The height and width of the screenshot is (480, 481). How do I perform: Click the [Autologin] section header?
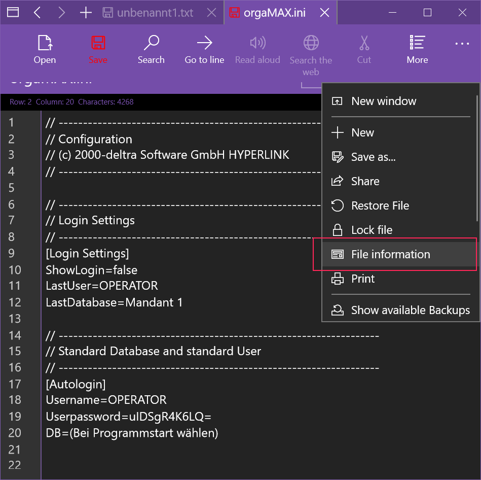click(x=76, y=384)
